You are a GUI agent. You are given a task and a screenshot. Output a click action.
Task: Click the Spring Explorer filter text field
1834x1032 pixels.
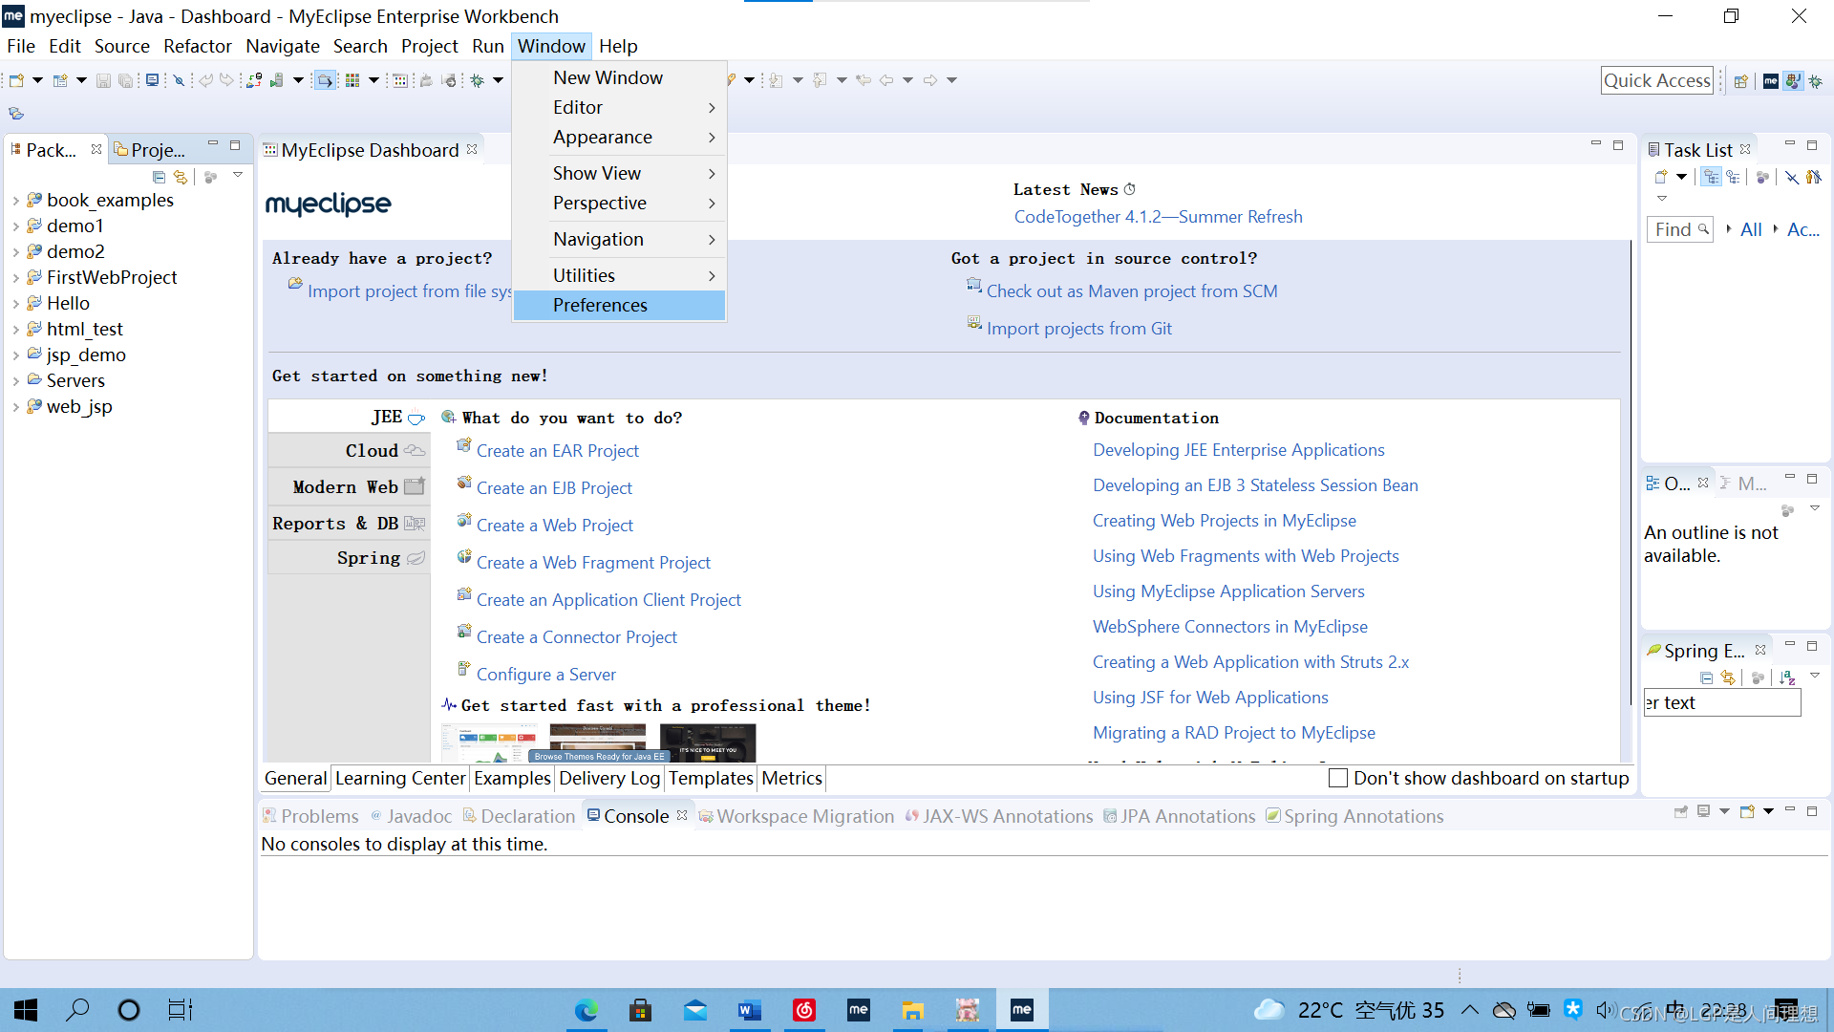[1721, 702]
